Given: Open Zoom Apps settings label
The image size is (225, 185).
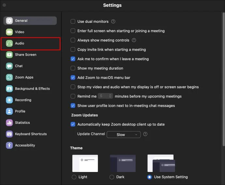Looking at the screenshot, I should coord(24,77).
